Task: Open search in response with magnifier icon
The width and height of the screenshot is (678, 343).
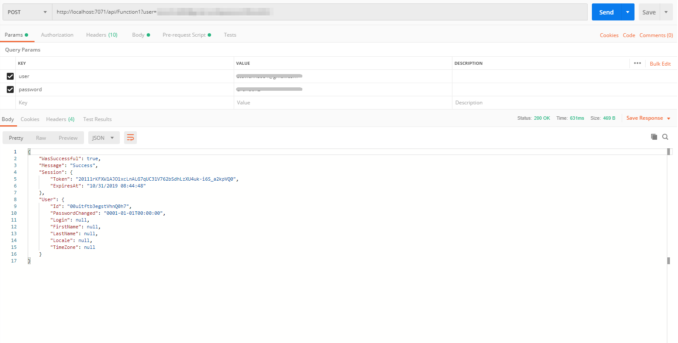Action: 665,137
